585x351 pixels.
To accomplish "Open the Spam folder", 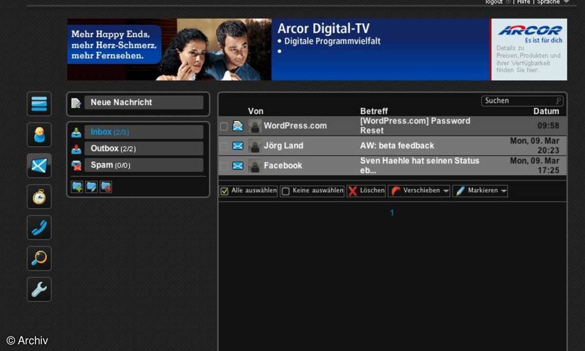I will 143,165.
